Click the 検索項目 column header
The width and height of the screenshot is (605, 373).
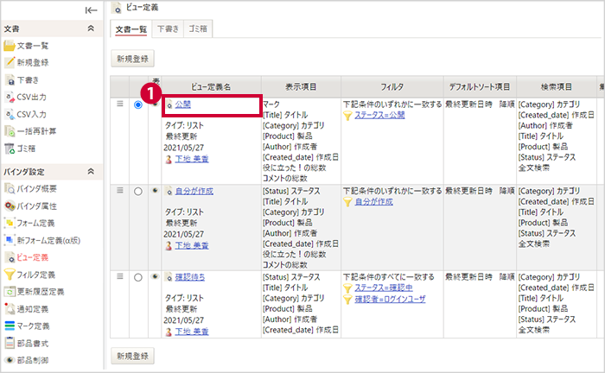pyautogui.click(x=557, y=87)
